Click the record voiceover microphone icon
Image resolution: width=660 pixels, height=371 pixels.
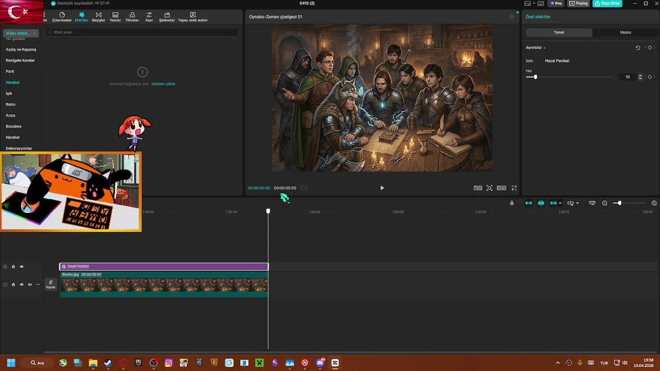pyautogui.click(x=512, y=203)
